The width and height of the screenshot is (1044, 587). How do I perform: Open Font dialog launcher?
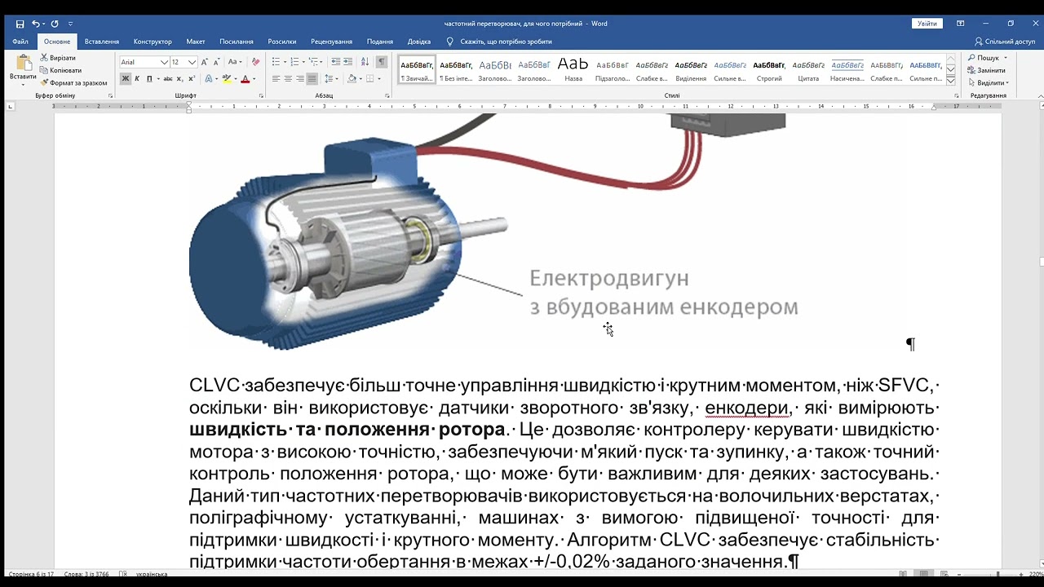pos(261,96)
